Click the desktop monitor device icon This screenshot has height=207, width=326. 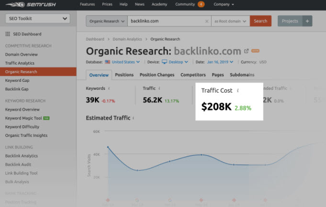coord(165,62)
